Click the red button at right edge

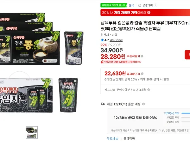tap(187, 55)
